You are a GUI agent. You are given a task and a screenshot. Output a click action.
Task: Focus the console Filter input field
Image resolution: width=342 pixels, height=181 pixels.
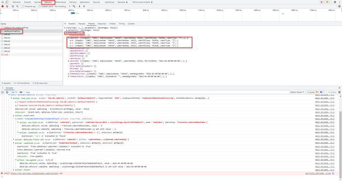153,92
